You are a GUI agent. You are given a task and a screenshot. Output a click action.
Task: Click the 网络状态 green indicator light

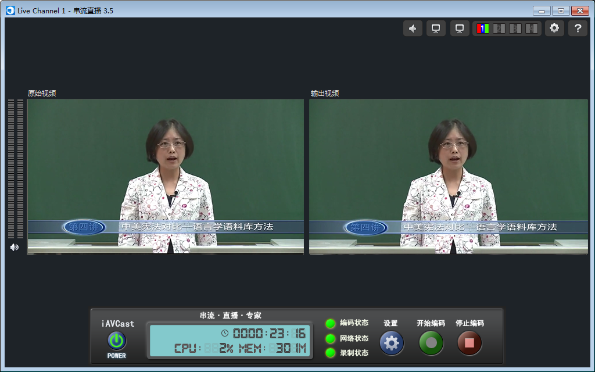pyautogui.click(x=331, y=338)
